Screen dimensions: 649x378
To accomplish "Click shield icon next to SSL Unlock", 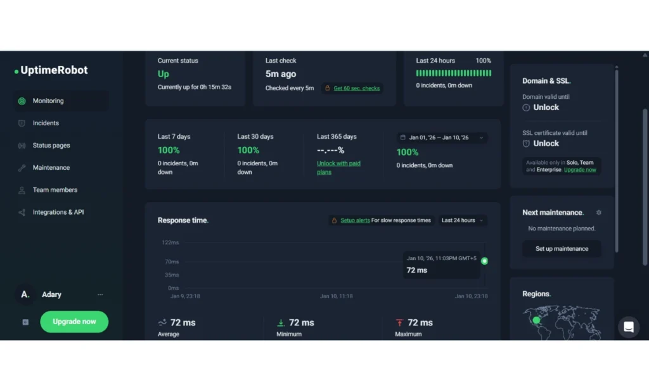I will [x=525, y=144].
